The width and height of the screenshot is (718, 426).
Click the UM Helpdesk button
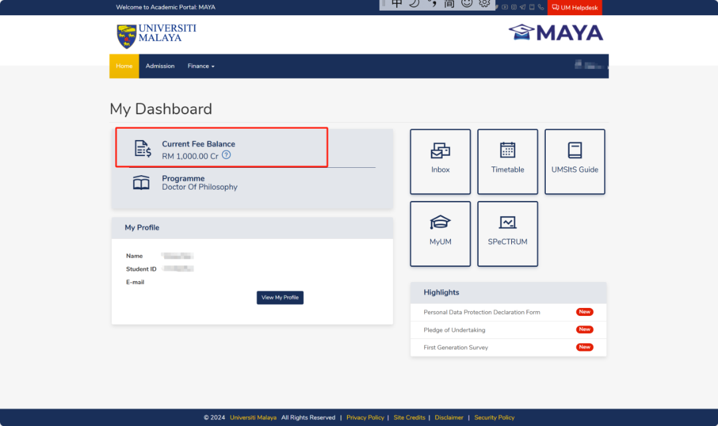(574, 7)
